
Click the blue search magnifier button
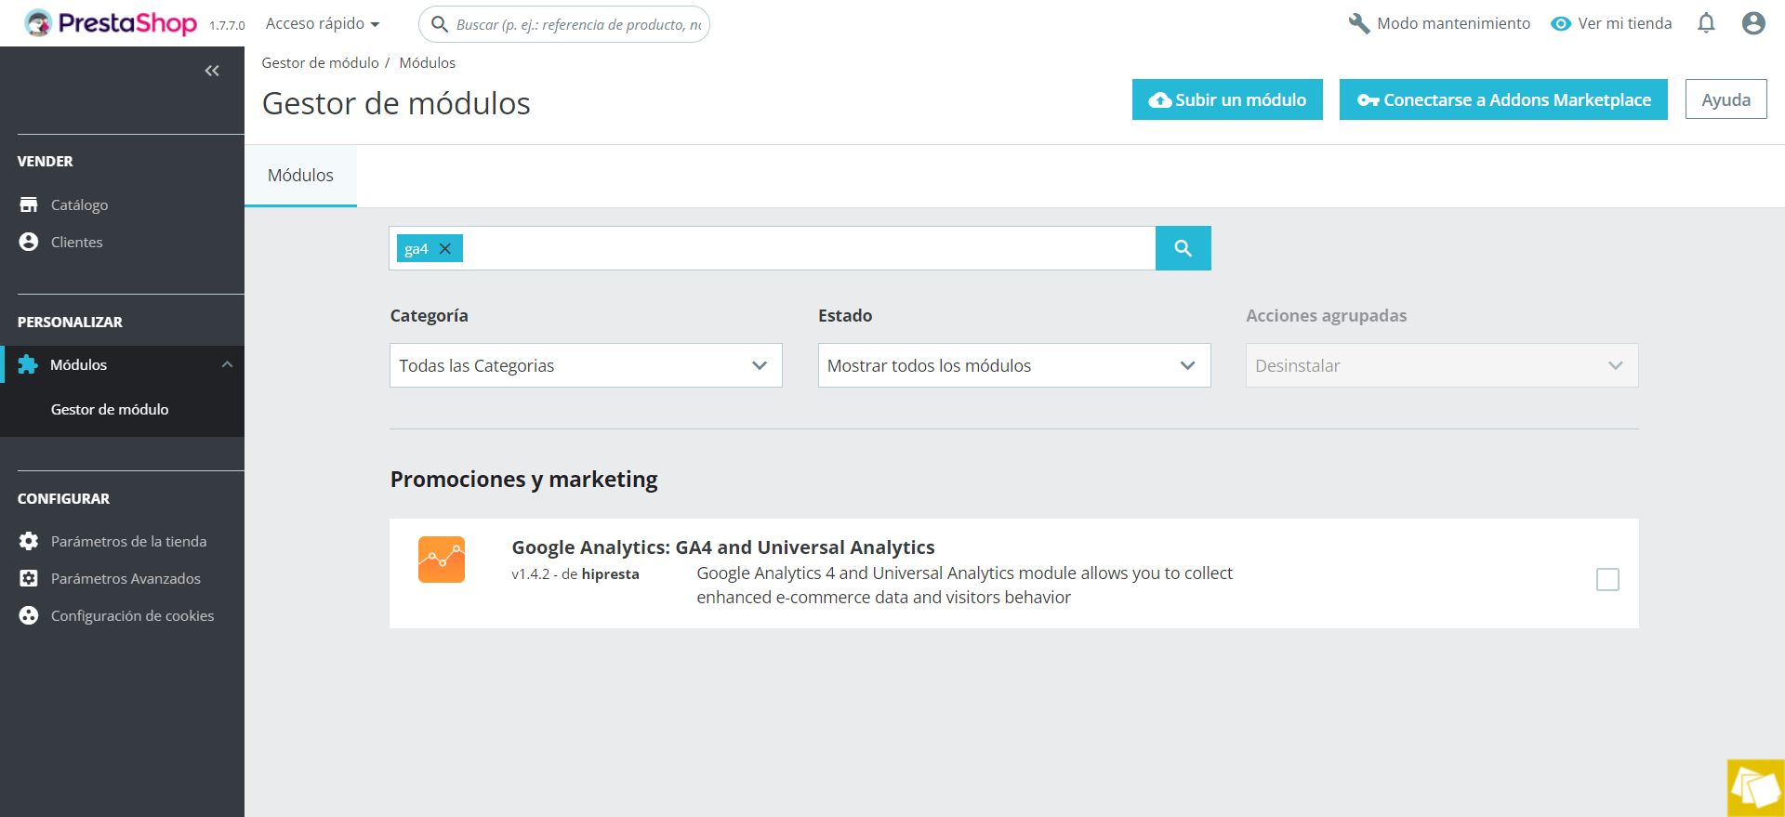(x=1183, y=248)
